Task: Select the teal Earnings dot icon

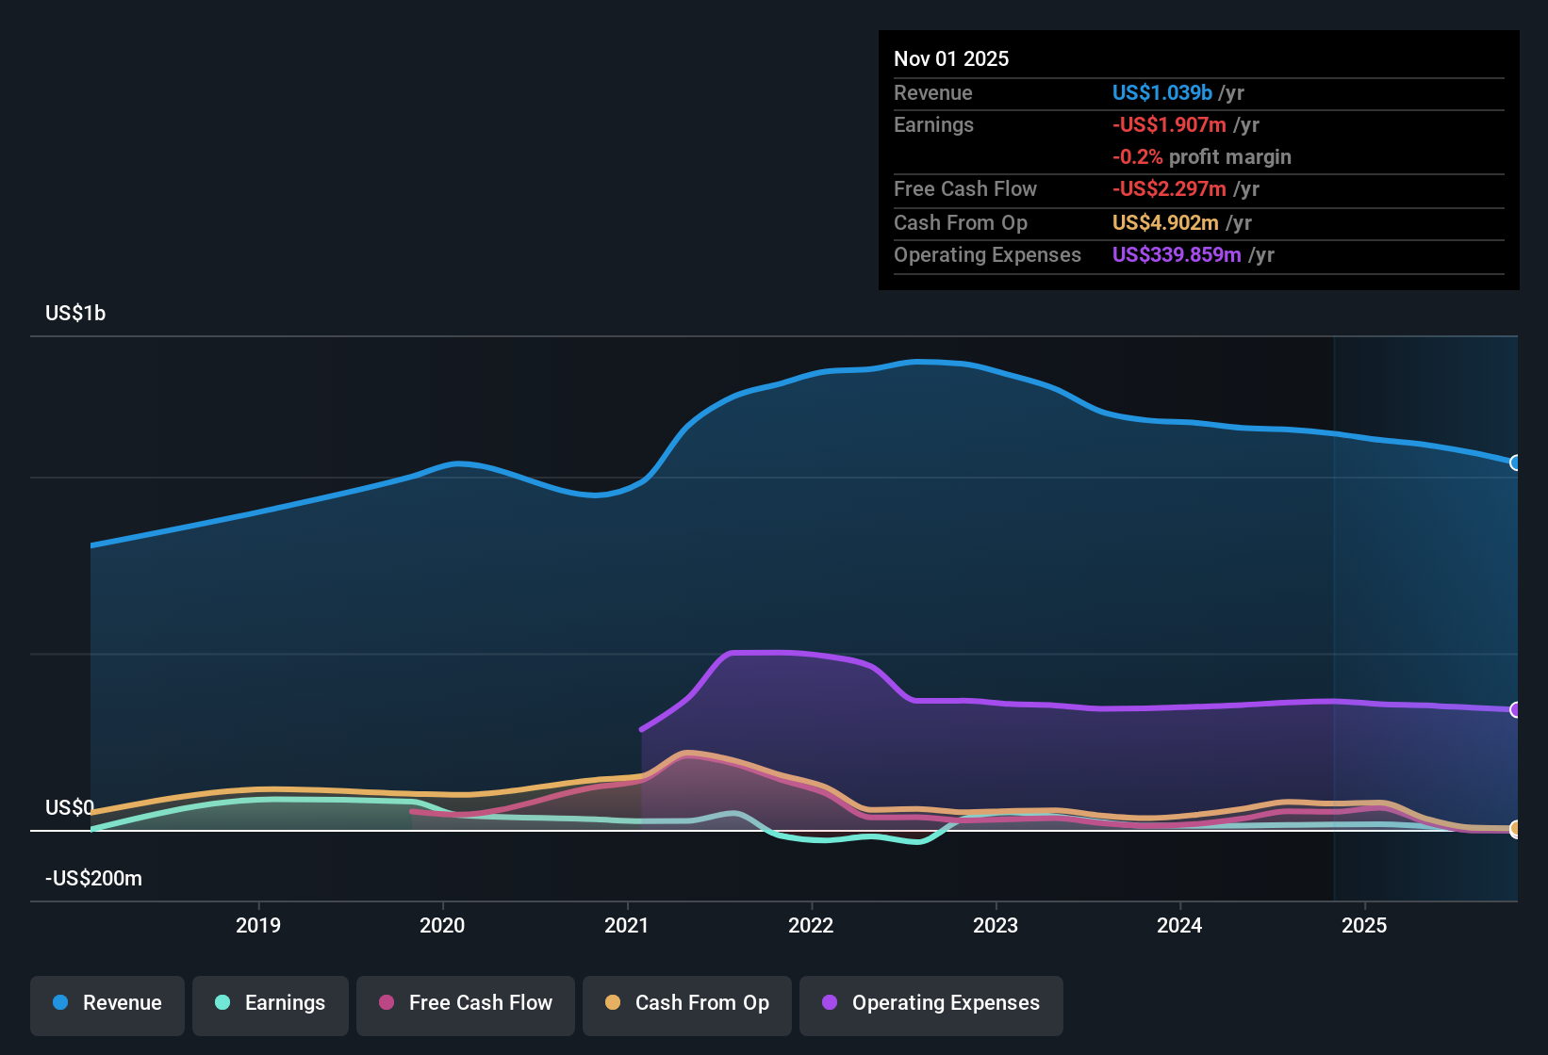Action: pyautogui.click(x=221, y=1003)
